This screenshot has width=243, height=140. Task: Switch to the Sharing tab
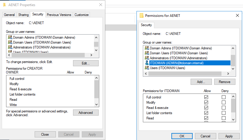pos(24,15)
